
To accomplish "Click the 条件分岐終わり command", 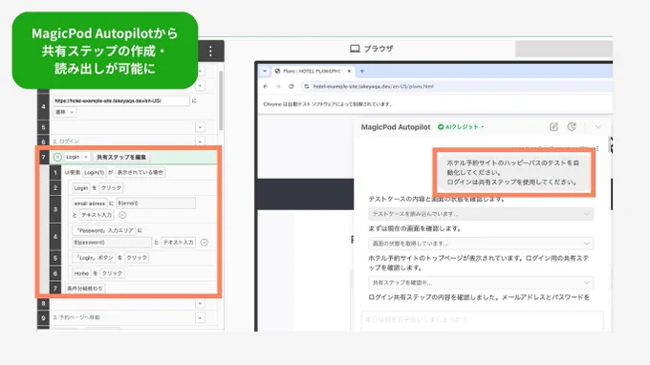I will pos(85,289).
